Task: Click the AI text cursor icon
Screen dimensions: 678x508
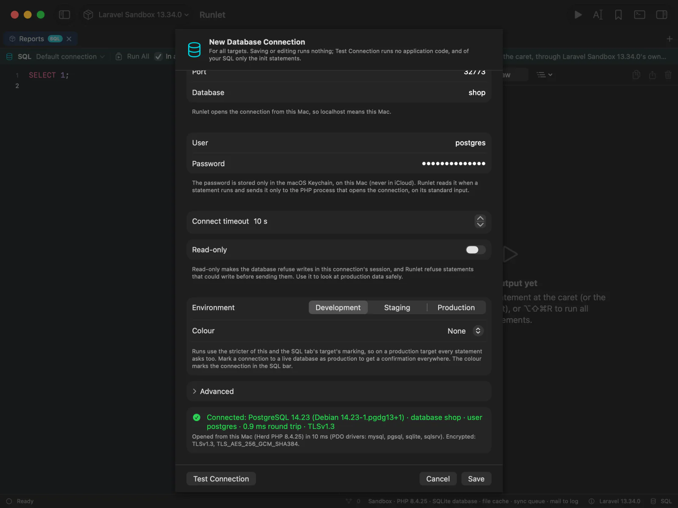Action: tap(598, 15)
